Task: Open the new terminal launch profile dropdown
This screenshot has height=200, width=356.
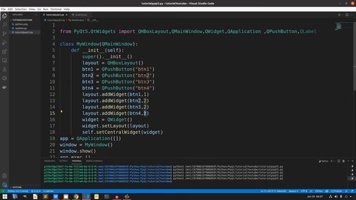Action: [x=334, y=161]
